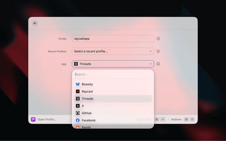226x141 pixels.
Task: Click the Profile text field with raycastapp
Action: click(113, 38)
